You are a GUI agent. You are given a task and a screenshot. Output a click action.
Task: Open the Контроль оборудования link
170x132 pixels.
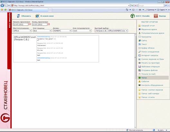pyautogui.click(x=152, y=85)
